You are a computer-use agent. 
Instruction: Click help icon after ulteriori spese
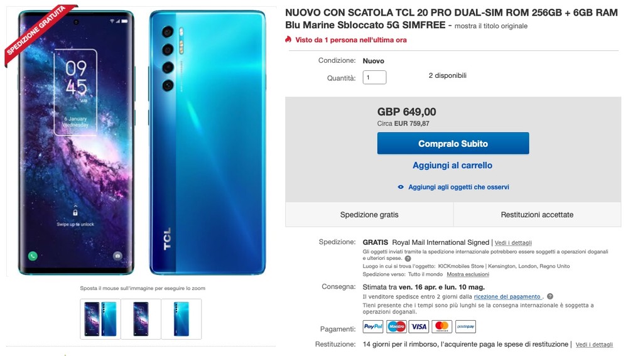pyautogui.click(x=408, y=259)
